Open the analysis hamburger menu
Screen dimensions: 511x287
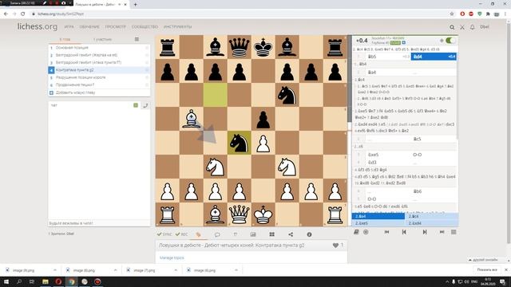pyautogui.click(x=454, y=232)
